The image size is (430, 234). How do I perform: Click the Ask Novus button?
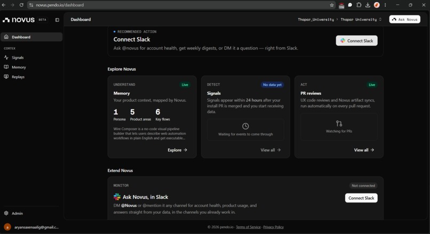click(x=404, y=19)
